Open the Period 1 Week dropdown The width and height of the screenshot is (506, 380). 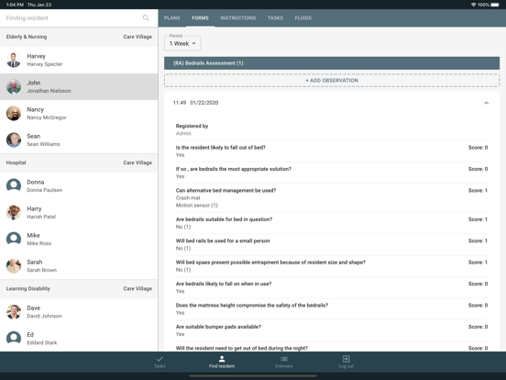tap(182, 43)
